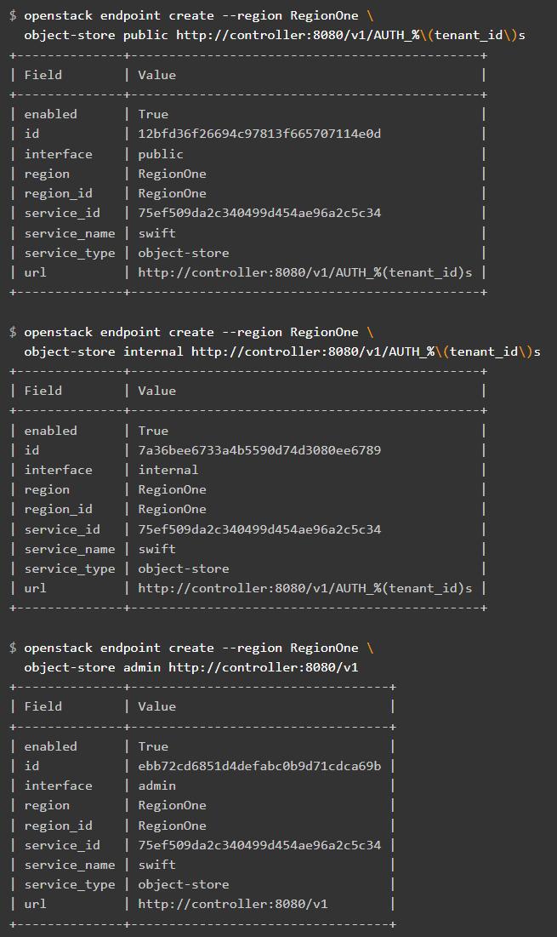Click the "object-store public" command URL line
The height and width of the screenshot is (937, 557).
275,35
